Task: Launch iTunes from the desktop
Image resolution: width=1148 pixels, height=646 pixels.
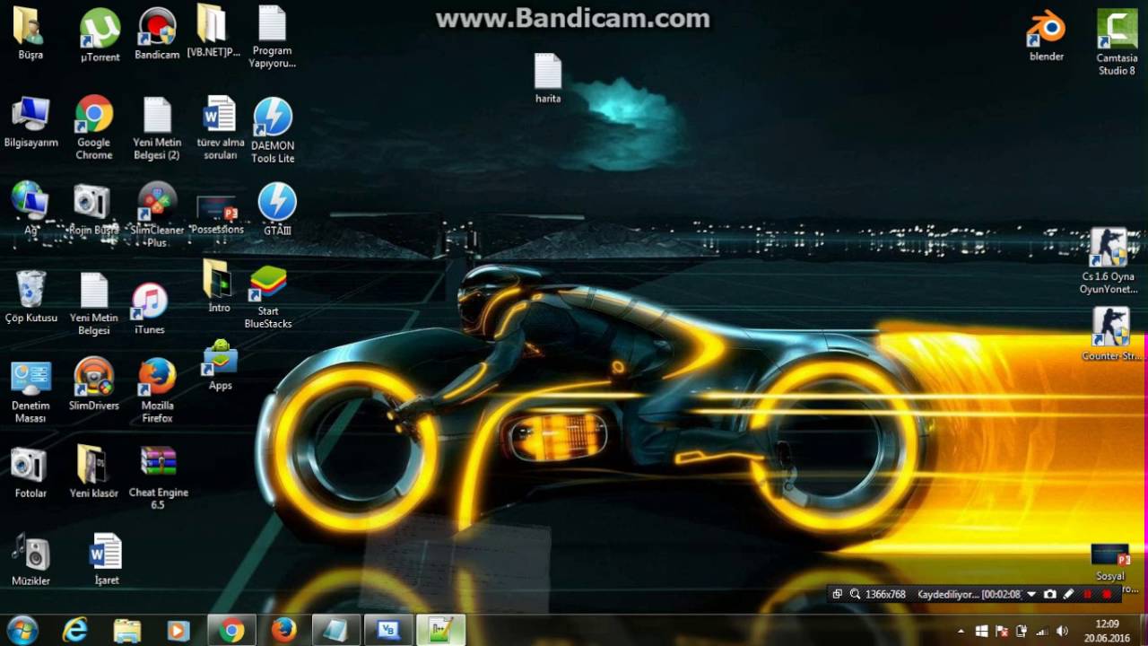Action: click(150, 309)
